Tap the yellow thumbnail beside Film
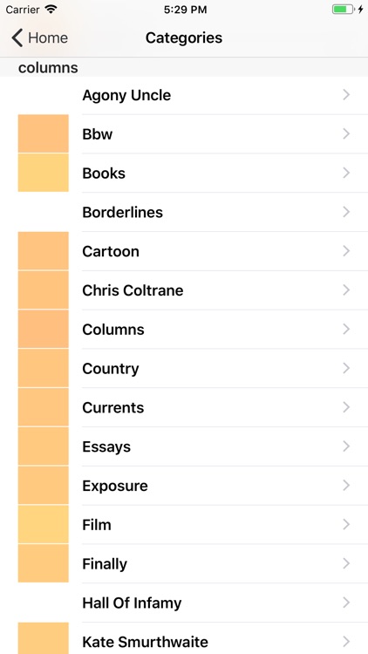The height and width of the screenshot is (654, 368). pos(44,524)
